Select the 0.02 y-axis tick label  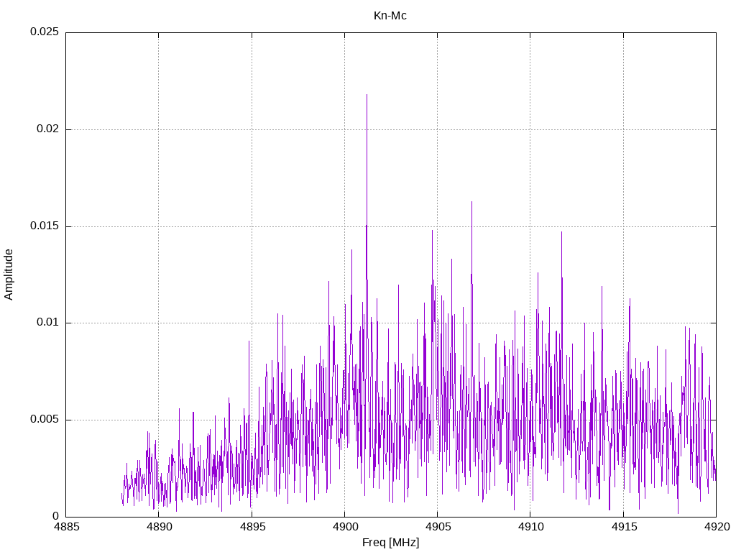tap(47, 129)
